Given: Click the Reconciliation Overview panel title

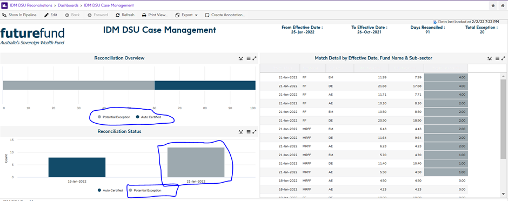Looking at the screenshot, I should coord(119,58).
